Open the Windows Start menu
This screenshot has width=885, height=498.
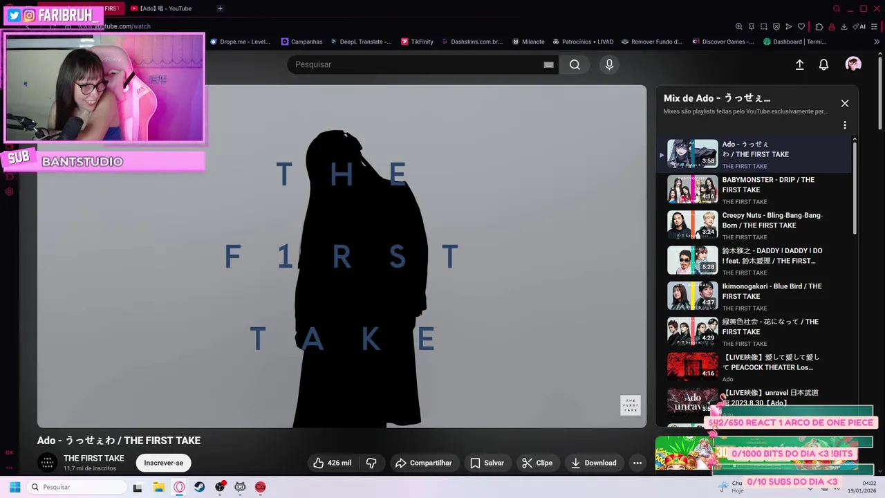pos(15,487)
